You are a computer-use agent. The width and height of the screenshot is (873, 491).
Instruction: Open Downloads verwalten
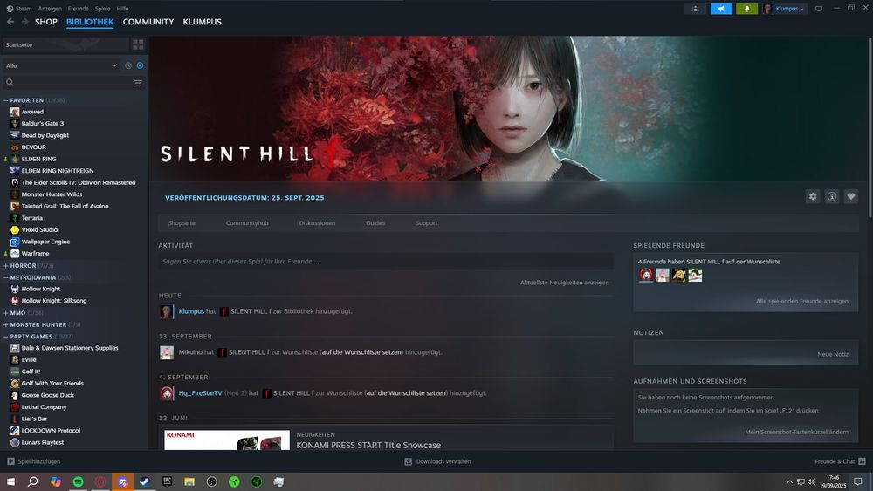pos(437,461)
